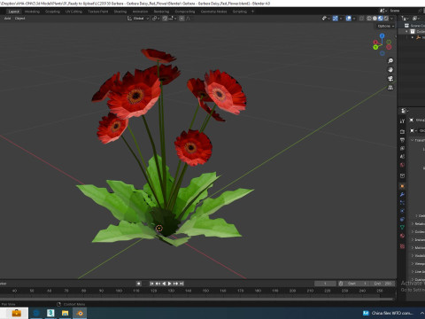Image resolution: width=425 pixels, height=319 pixels.
Task: Toggle X-ray view mode
Action: [x=361, y=19]
